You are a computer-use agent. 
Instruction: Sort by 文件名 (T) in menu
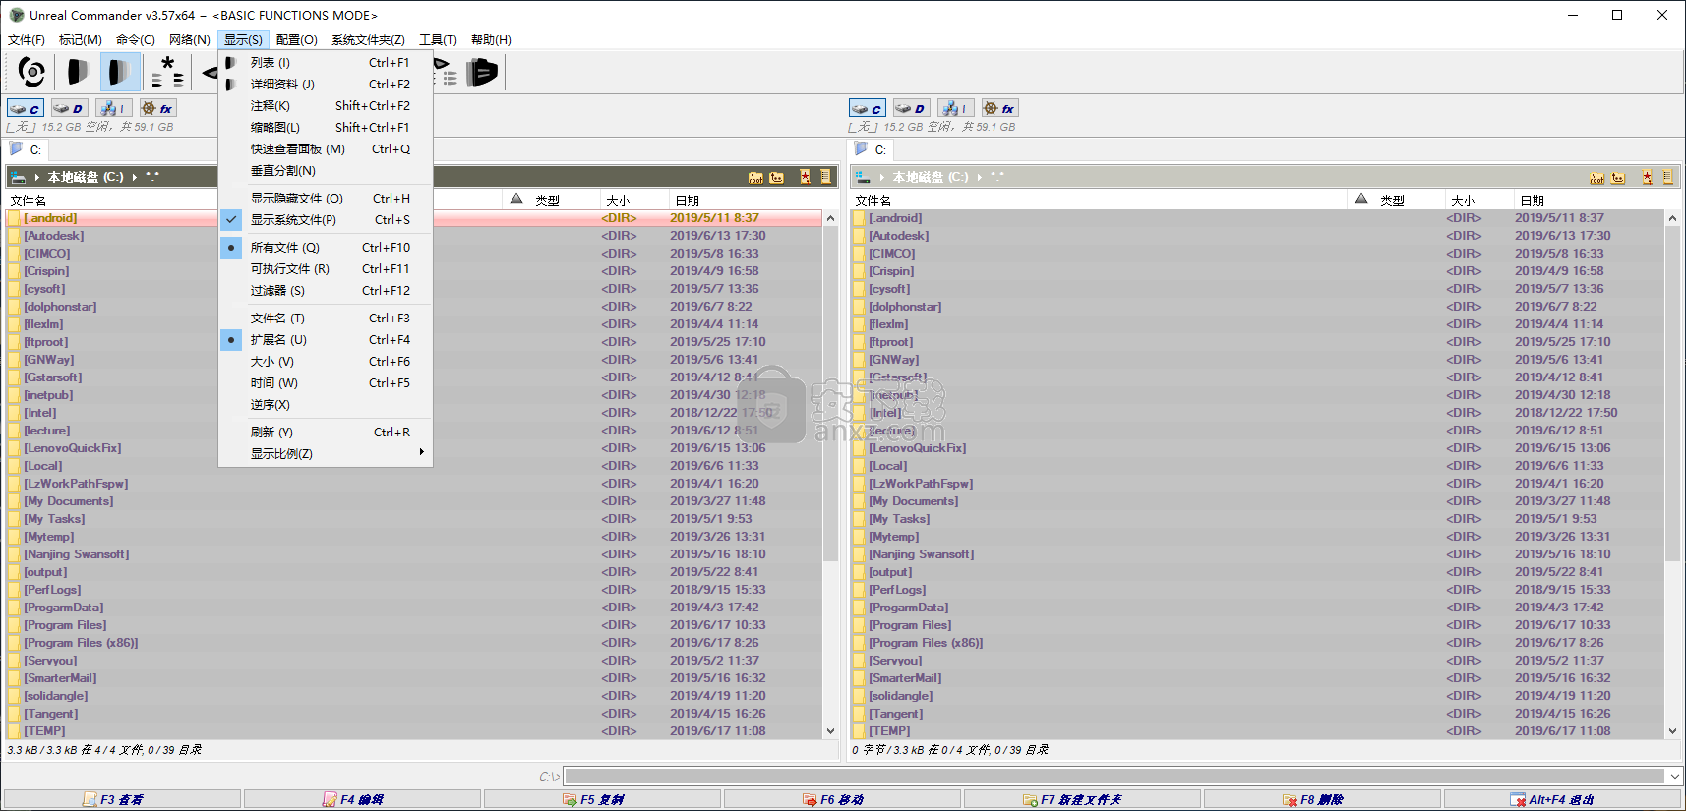326,319
